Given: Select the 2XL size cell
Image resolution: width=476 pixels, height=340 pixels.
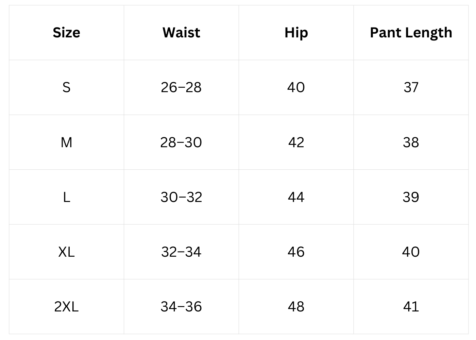Looking at the screenshot, I should 66,307.
